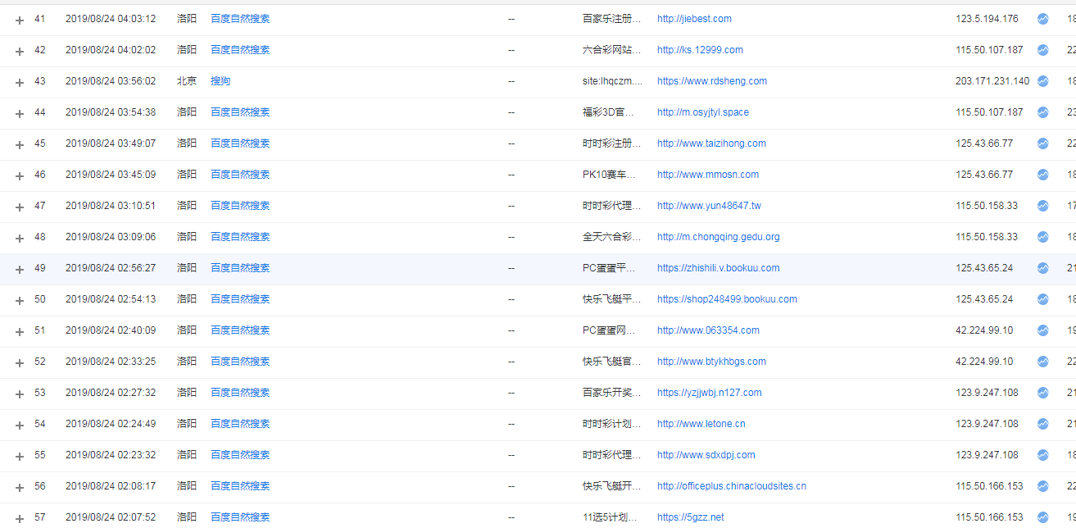This screenshot has height=528, width=1076.
Task: Click the trend icon in row 51
Action: click(1042, 330)
